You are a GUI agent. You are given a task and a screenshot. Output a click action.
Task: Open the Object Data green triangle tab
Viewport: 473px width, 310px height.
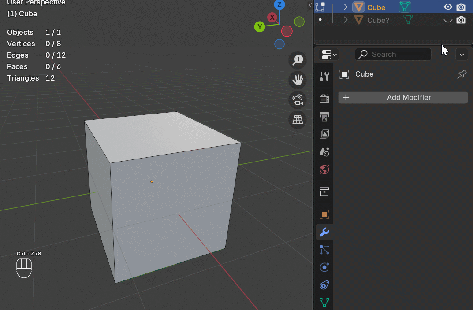(324, 302)
